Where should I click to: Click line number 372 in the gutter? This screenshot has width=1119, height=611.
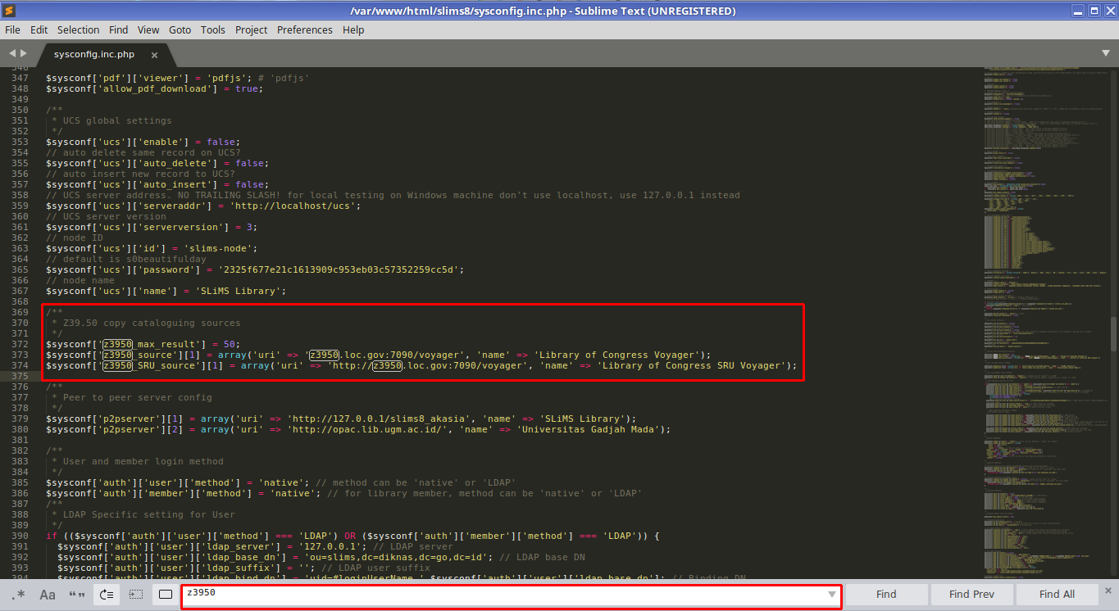(x=20, y=344)
